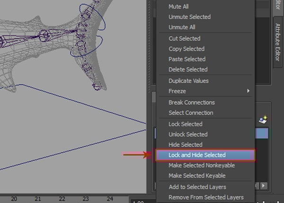Click frame 20 on the time slider

pyautogui.click(x=14, y=199)
